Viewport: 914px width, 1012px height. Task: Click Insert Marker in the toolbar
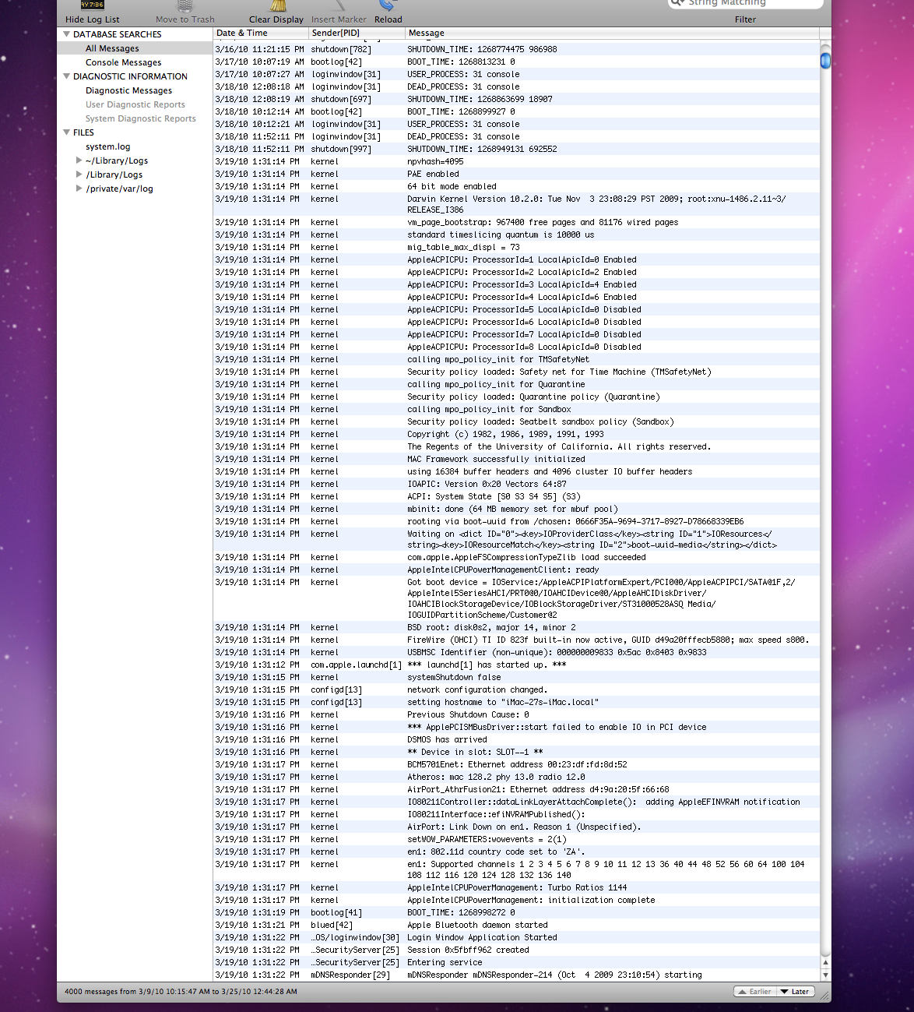tap(339, 12)
